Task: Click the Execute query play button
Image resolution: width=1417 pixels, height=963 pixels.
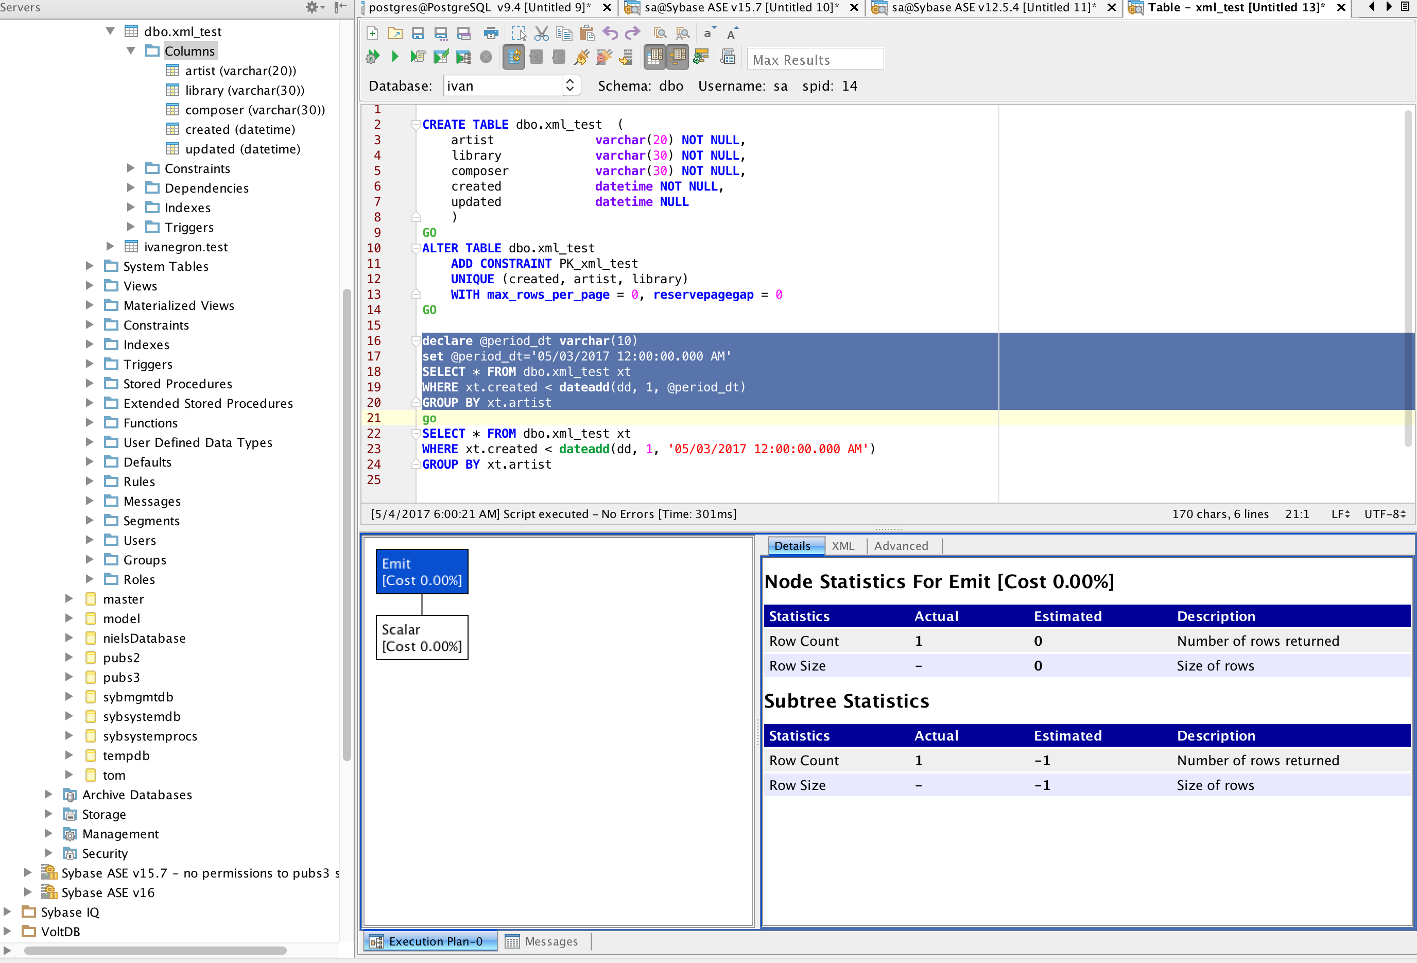Action: click(395, 57)
